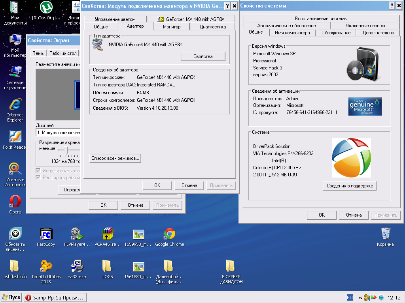Click the RU language indicator in tray
This screenshot has height=303, width=405.
tap(350, 297)
